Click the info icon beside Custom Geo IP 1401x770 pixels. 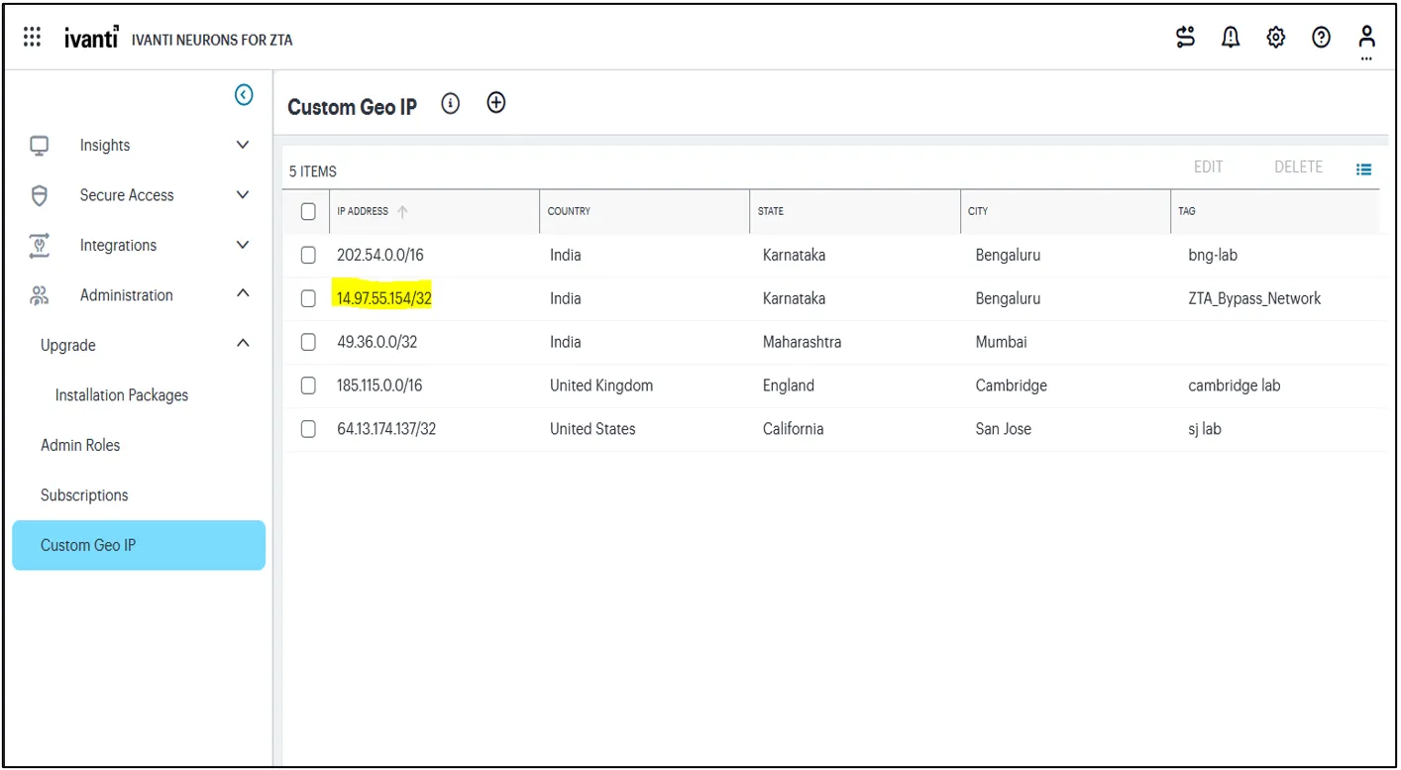(x=451, y=103)
